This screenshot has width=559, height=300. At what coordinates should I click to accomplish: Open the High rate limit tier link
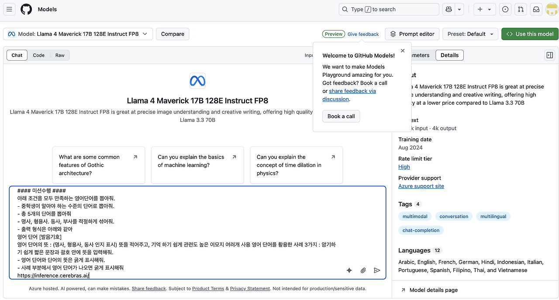pyautogui.click(x=404, y=167)
